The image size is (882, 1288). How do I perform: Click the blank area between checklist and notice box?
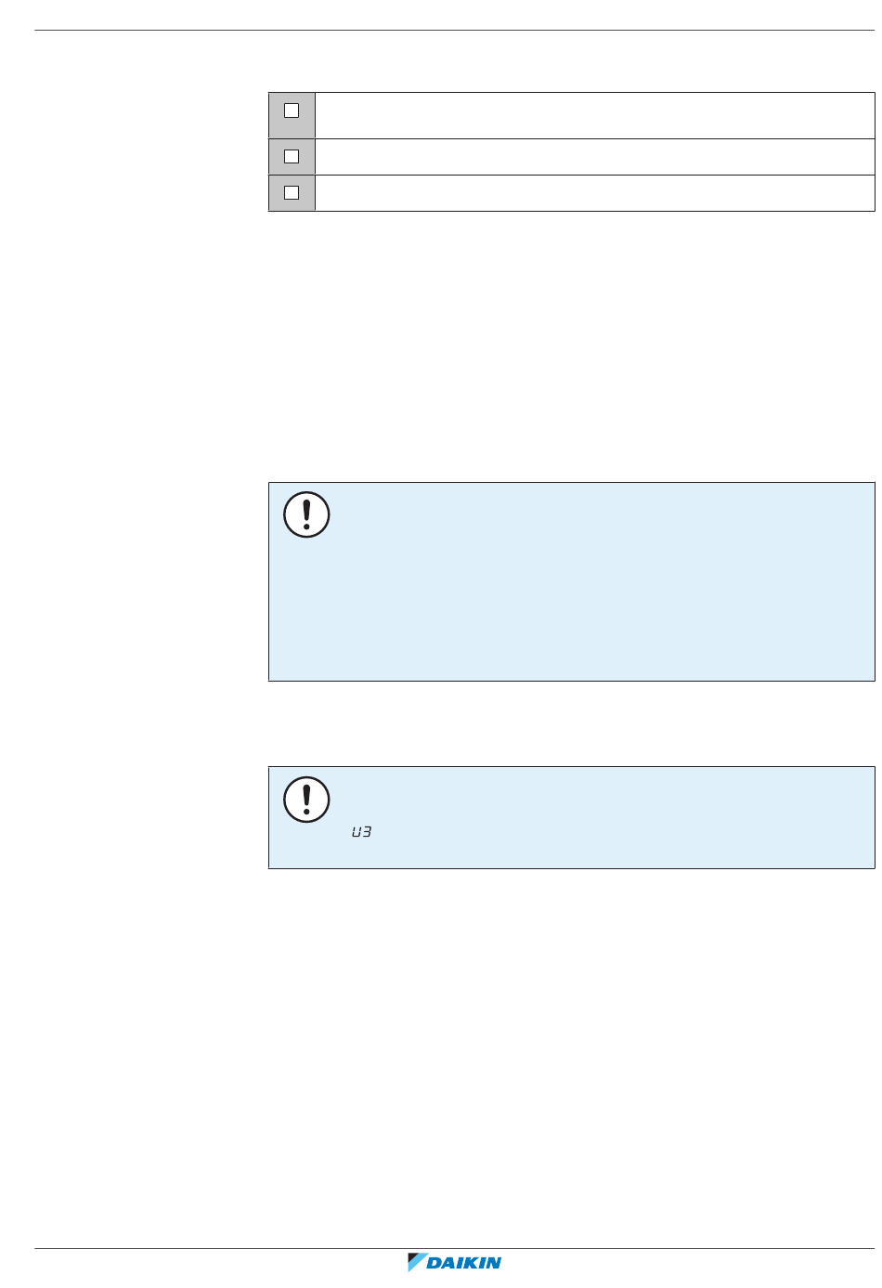(x=571, y=346)
